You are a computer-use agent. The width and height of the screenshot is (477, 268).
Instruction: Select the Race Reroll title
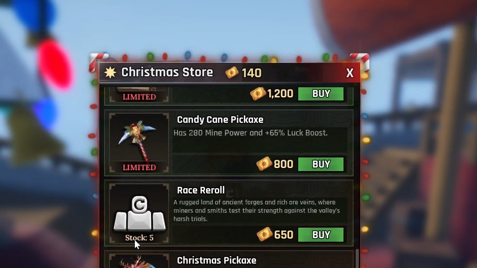[x=201, y=190]
